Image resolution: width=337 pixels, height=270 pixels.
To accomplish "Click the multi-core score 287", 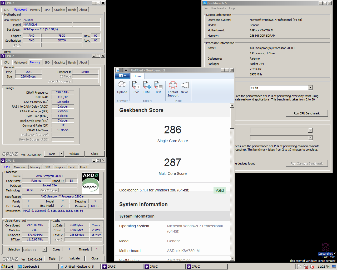I will [x=173, y=162].
